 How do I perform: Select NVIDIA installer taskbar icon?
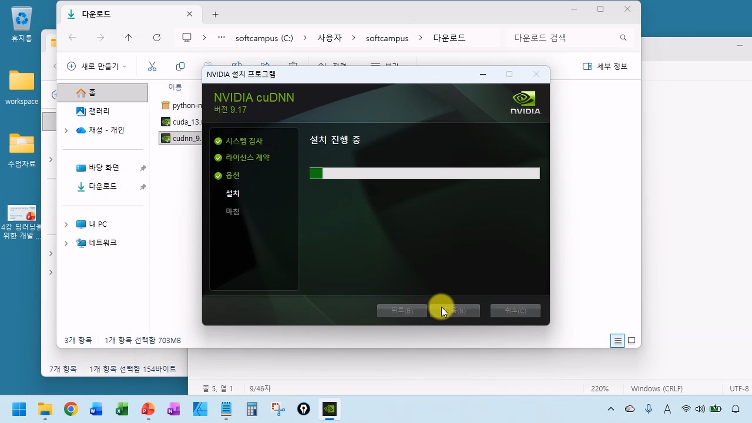click(x=330, y=409)
